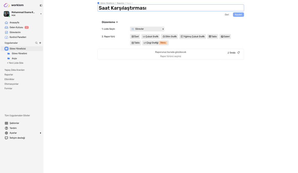Click the workiom cloud logo
This screenshot has width=298, height=173.
[6, 5]
